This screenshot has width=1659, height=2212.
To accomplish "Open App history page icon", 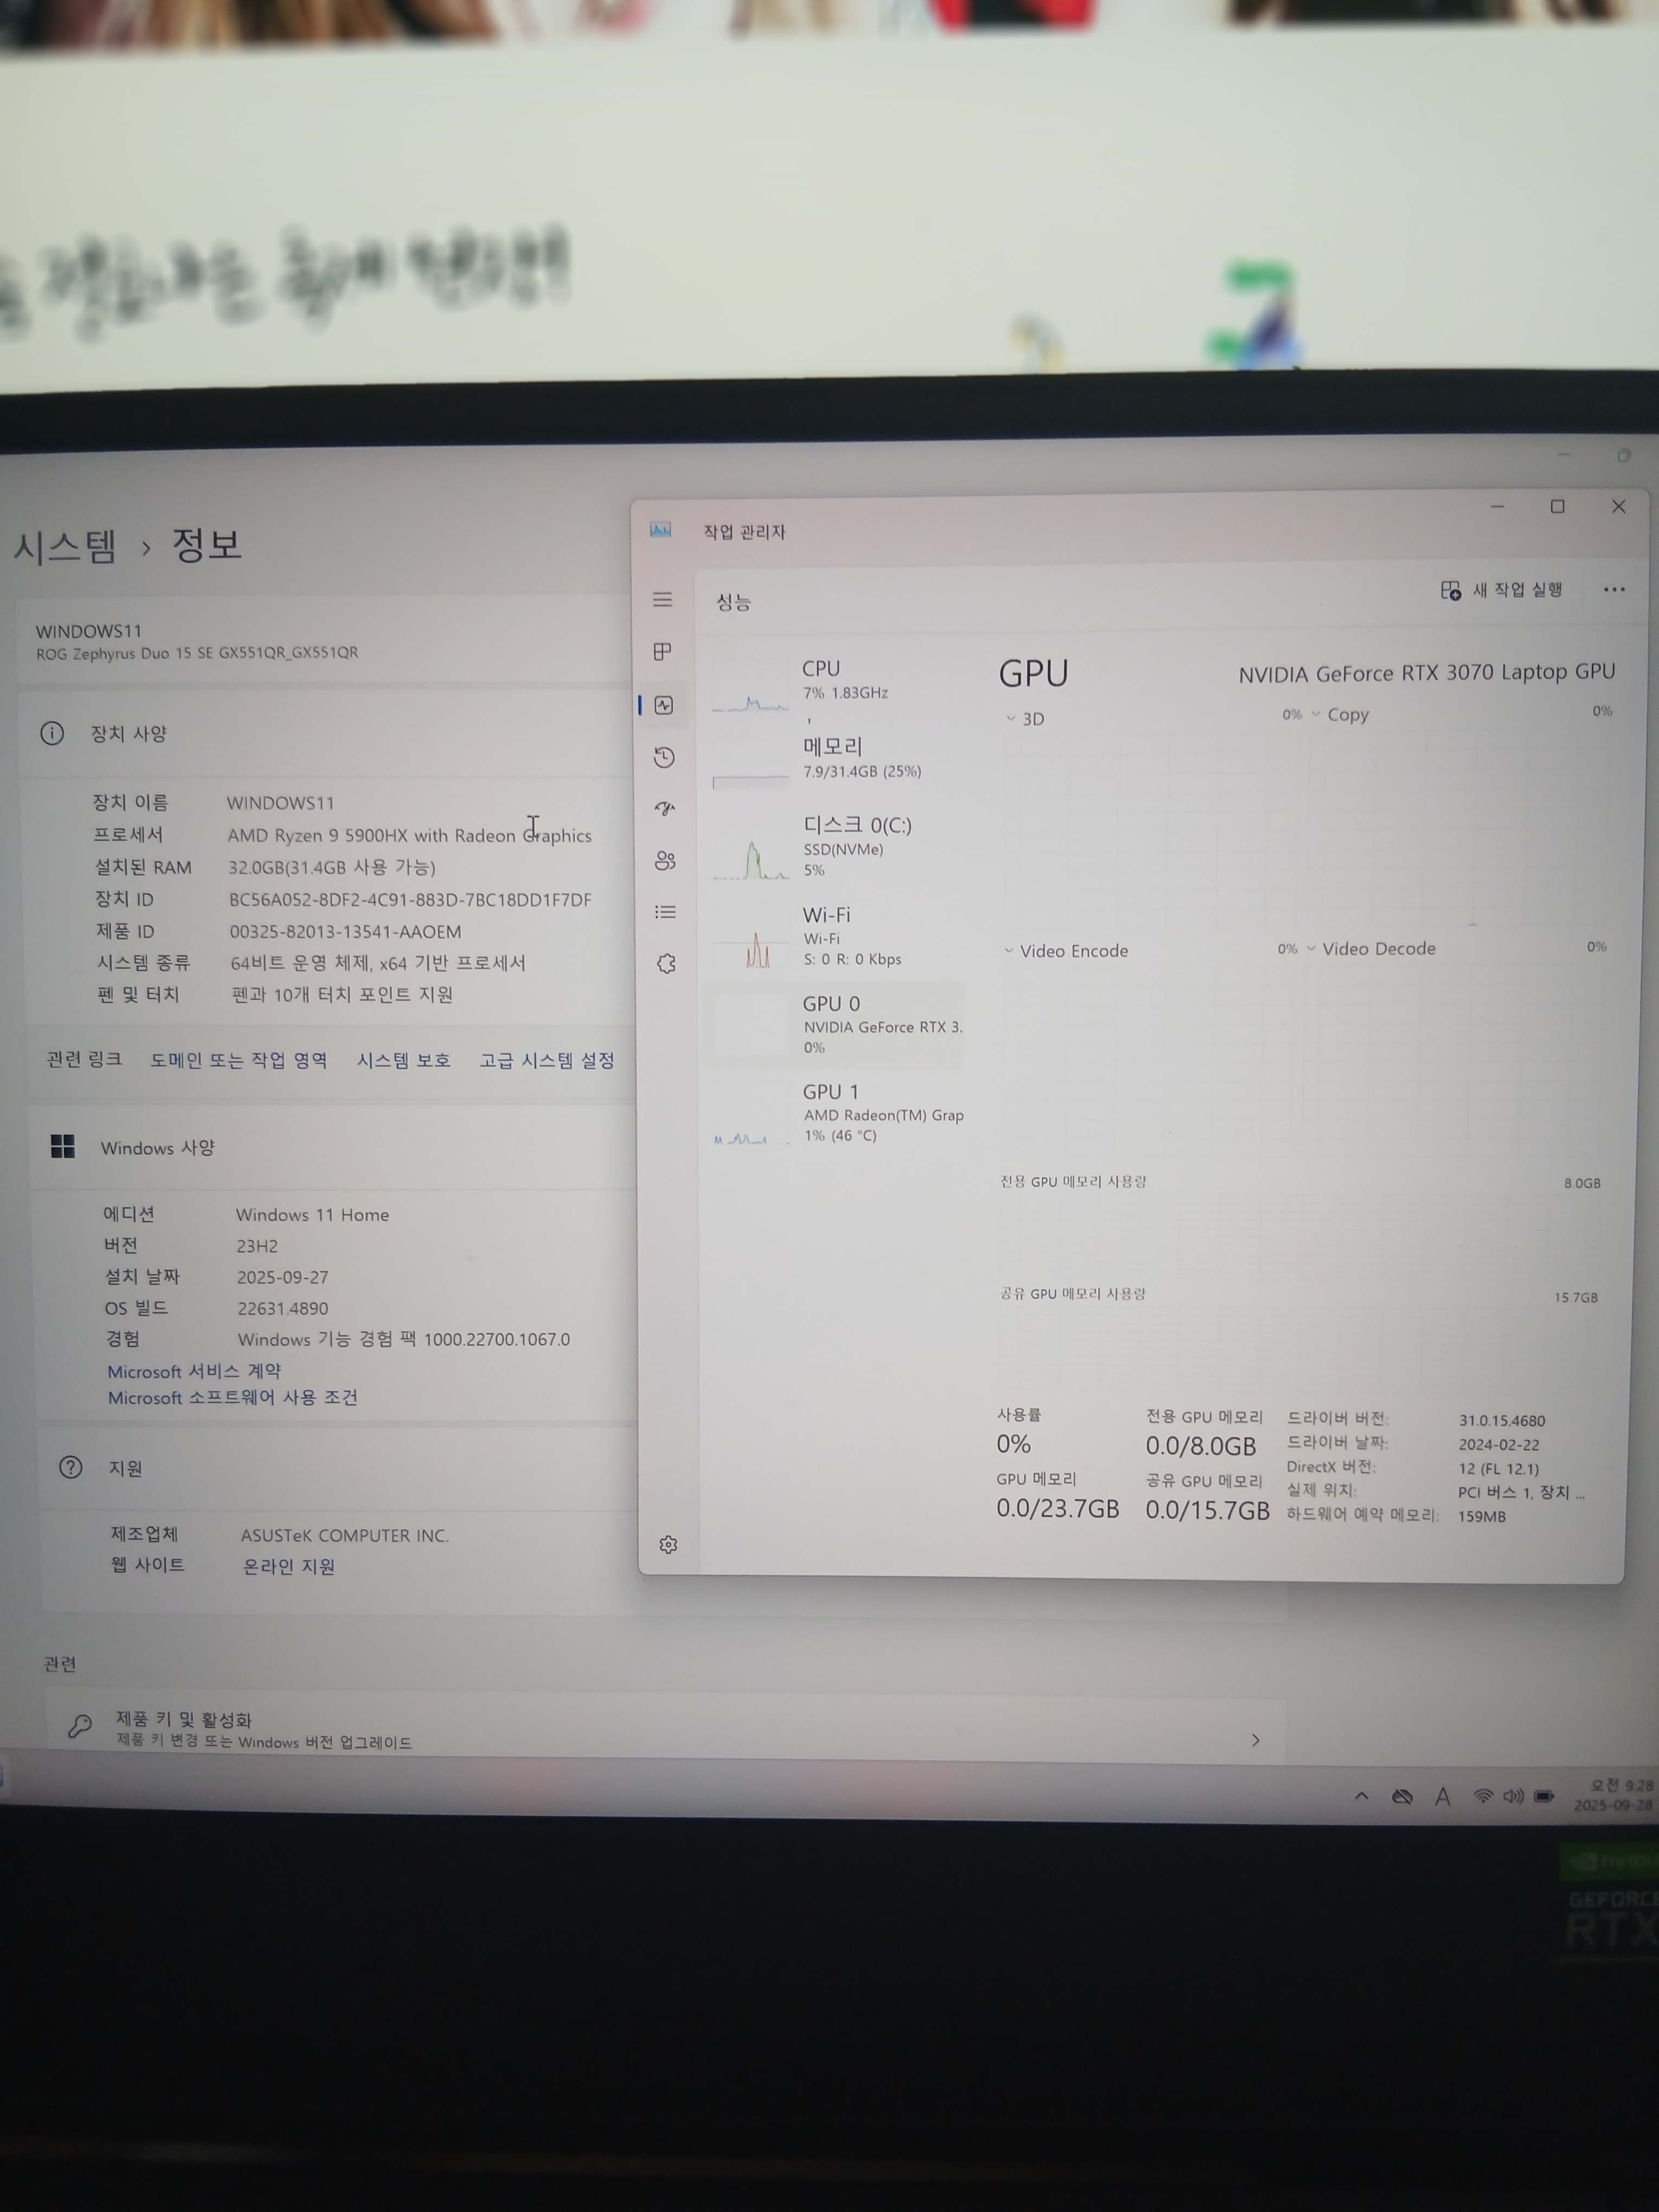I will point(664,757).
